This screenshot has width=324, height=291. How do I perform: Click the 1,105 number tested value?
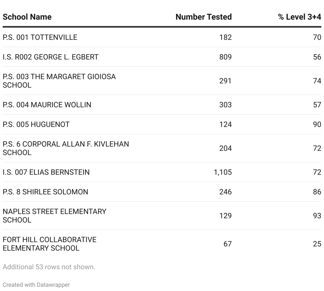coord(223,172)
